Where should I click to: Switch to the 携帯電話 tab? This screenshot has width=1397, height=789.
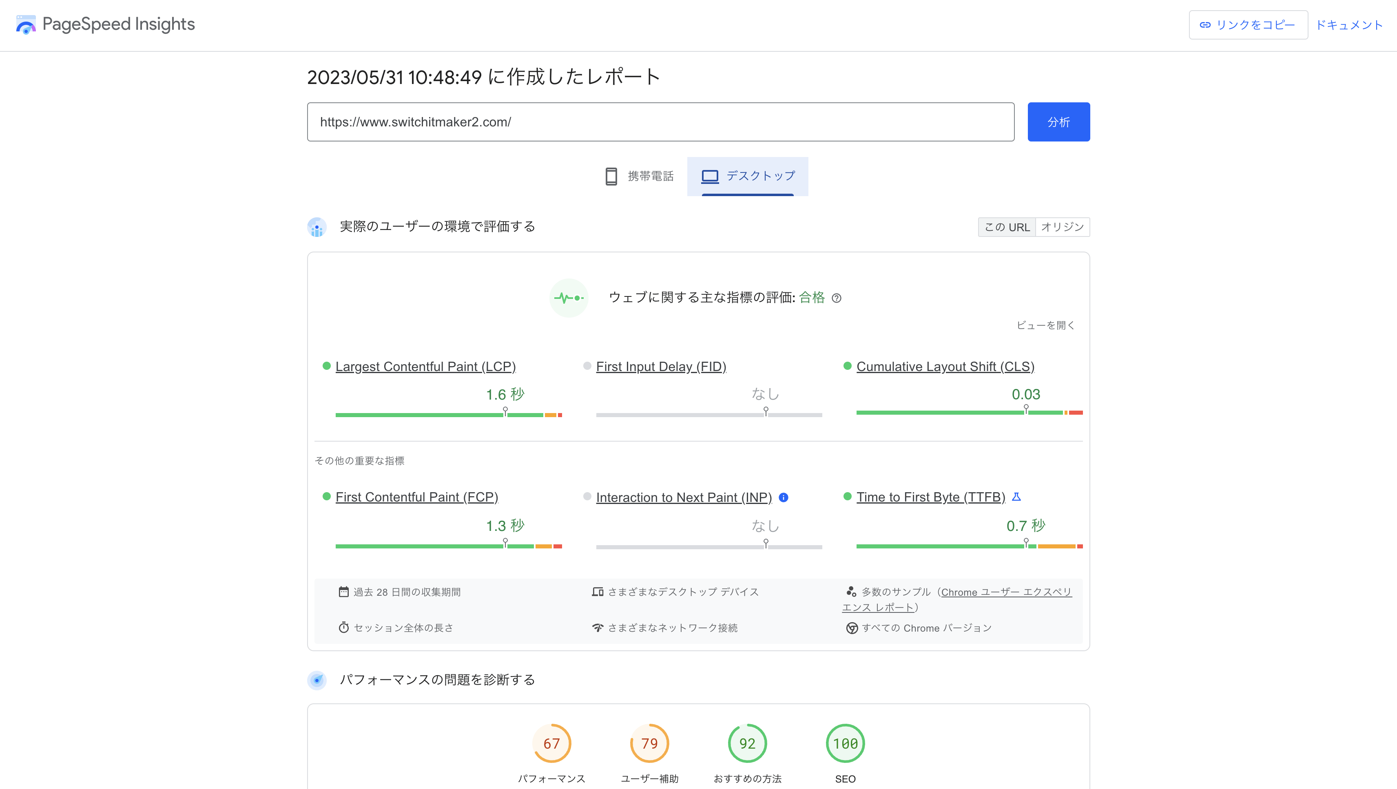click(x=639, y=176)
